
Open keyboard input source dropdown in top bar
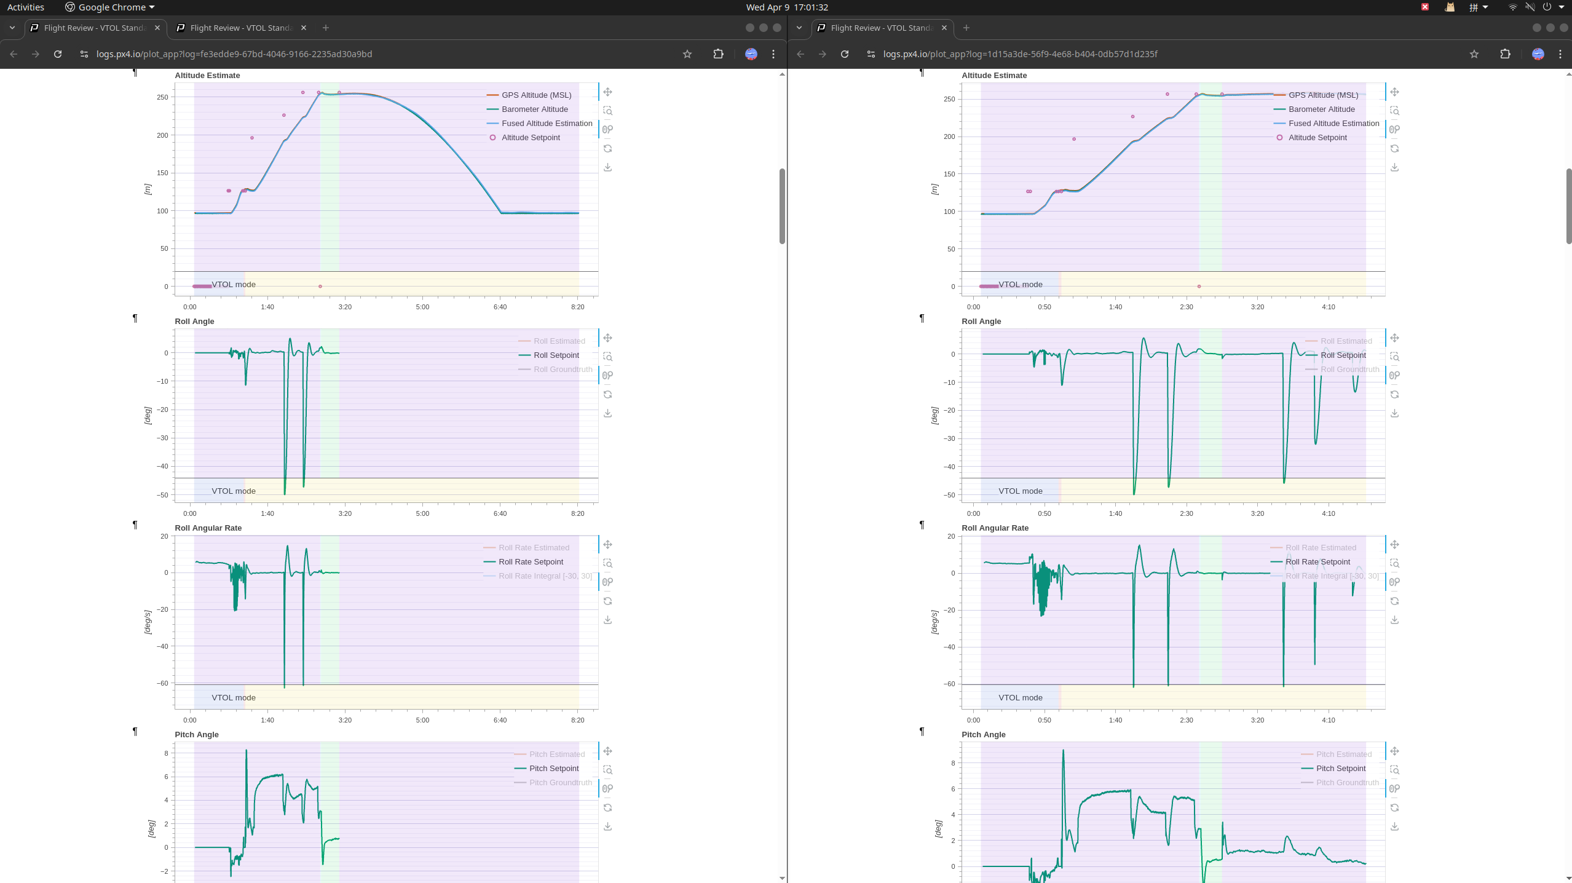[x=1478, y=7]
